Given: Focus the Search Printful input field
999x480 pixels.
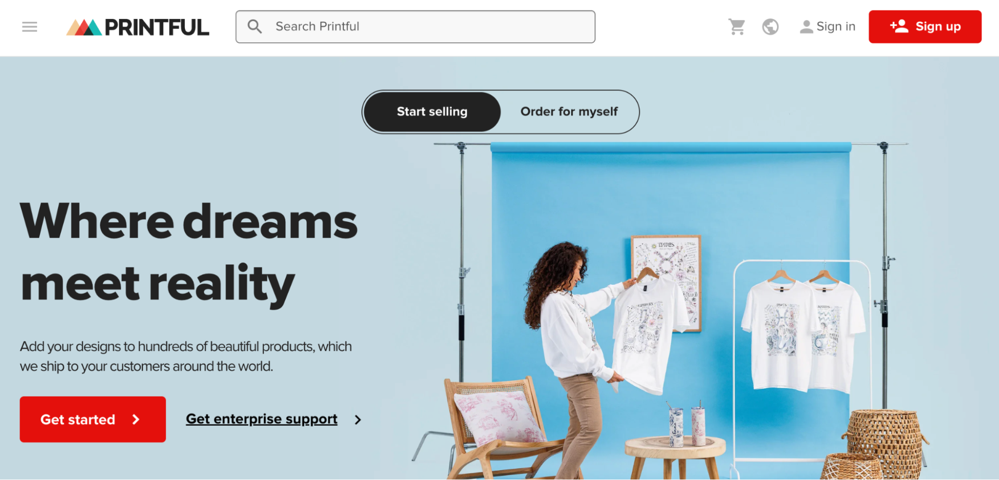Looking at the screenshot, I should click(x=415, y=26).
